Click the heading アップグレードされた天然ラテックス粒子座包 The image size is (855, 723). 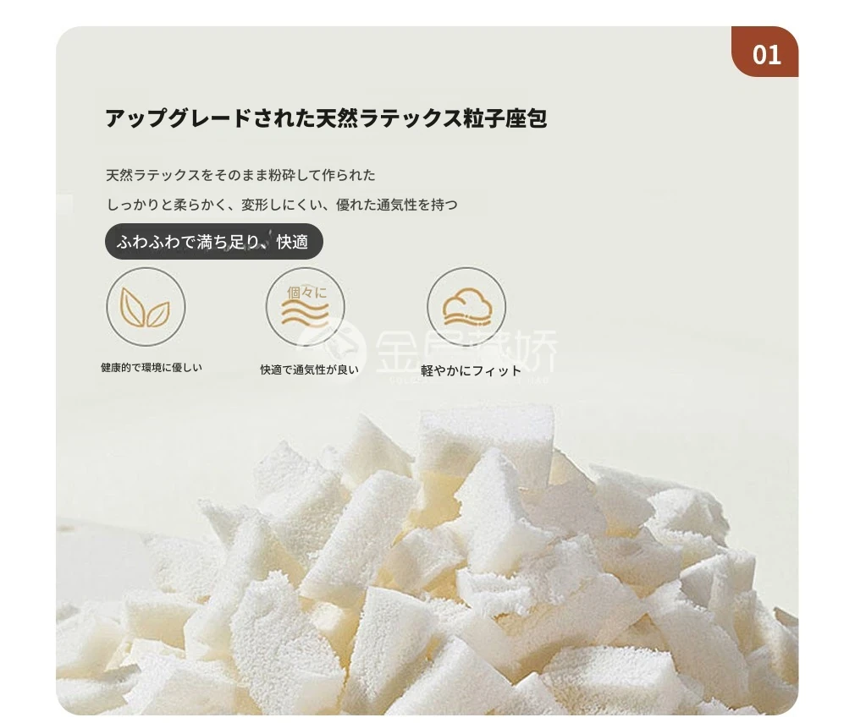point(326,118)
